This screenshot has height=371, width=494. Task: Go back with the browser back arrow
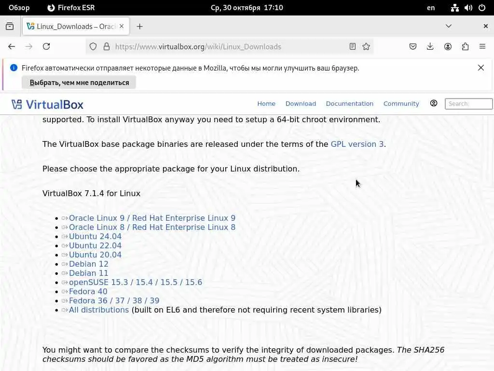[x=12, y=47]
